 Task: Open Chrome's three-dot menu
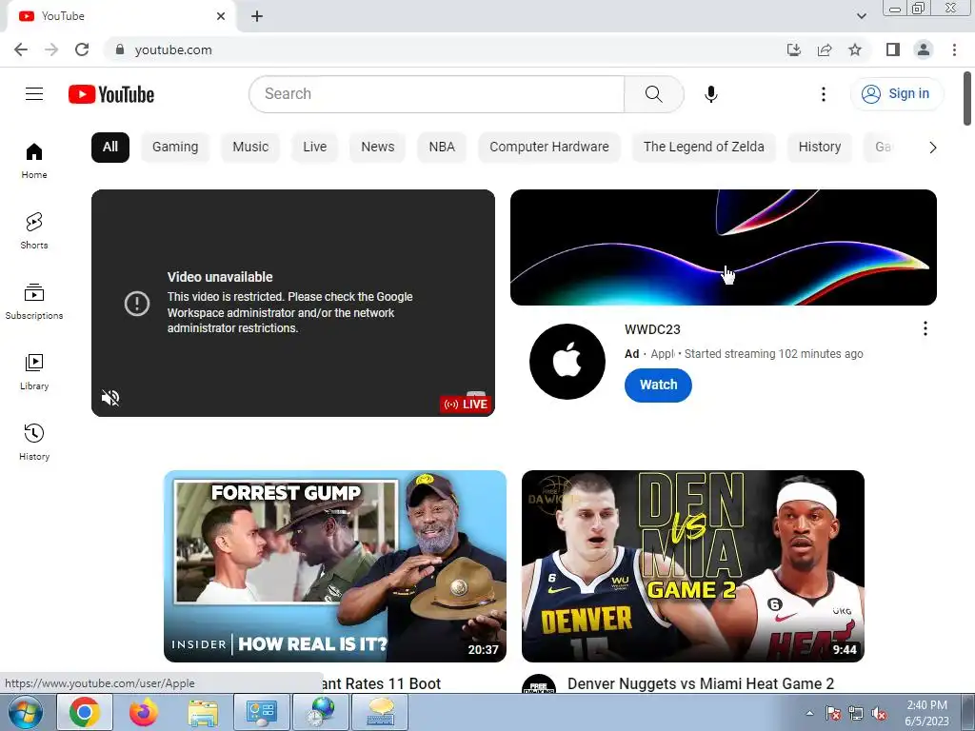(x=954, y=49)
